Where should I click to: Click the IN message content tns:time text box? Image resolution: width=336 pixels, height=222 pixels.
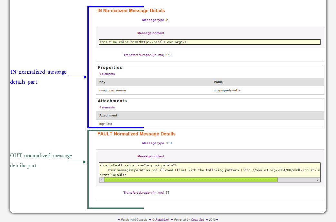pos(210,42)
